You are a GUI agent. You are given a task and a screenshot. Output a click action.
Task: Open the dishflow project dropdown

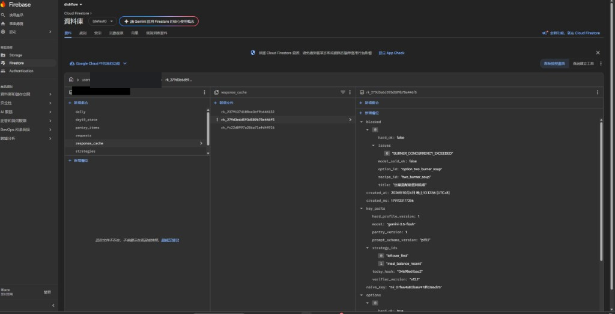73,5
